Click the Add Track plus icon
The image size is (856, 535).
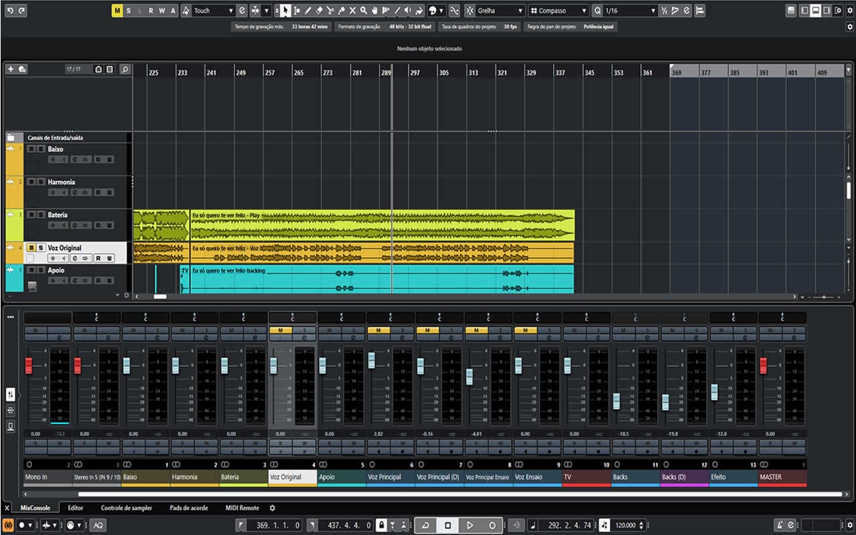(11, 69)
